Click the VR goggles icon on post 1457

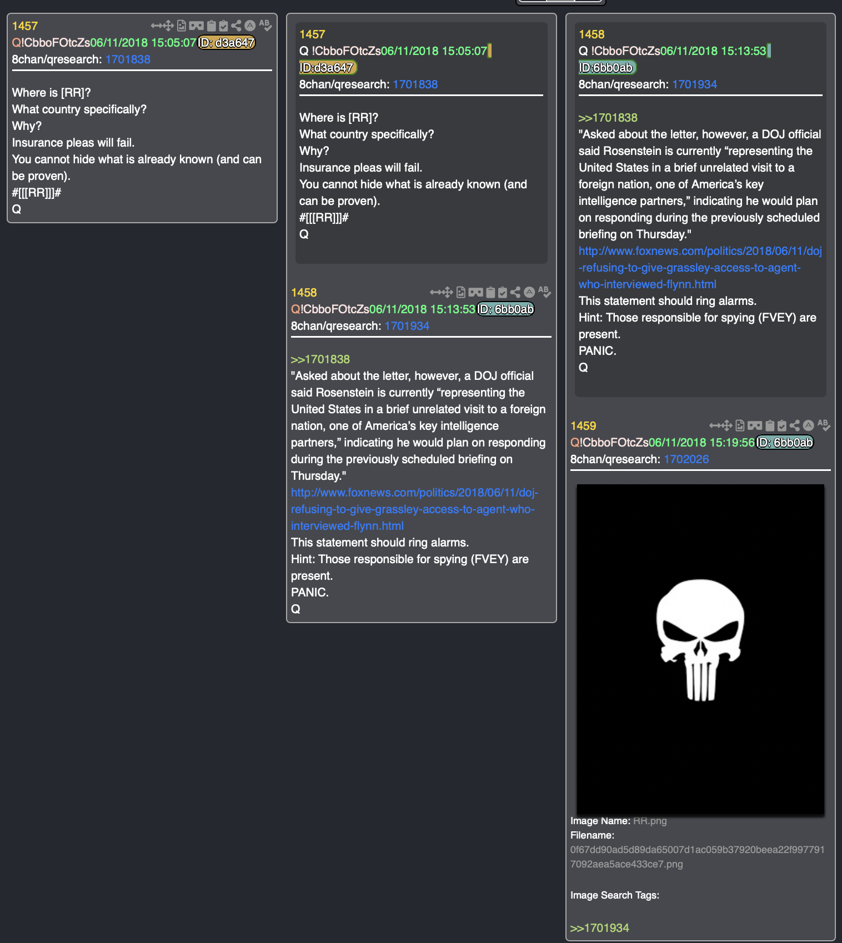tap(196, 26)
